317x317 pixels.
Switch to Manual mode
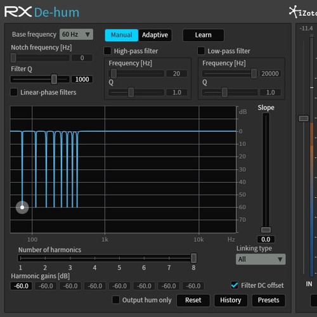point(122,35)
